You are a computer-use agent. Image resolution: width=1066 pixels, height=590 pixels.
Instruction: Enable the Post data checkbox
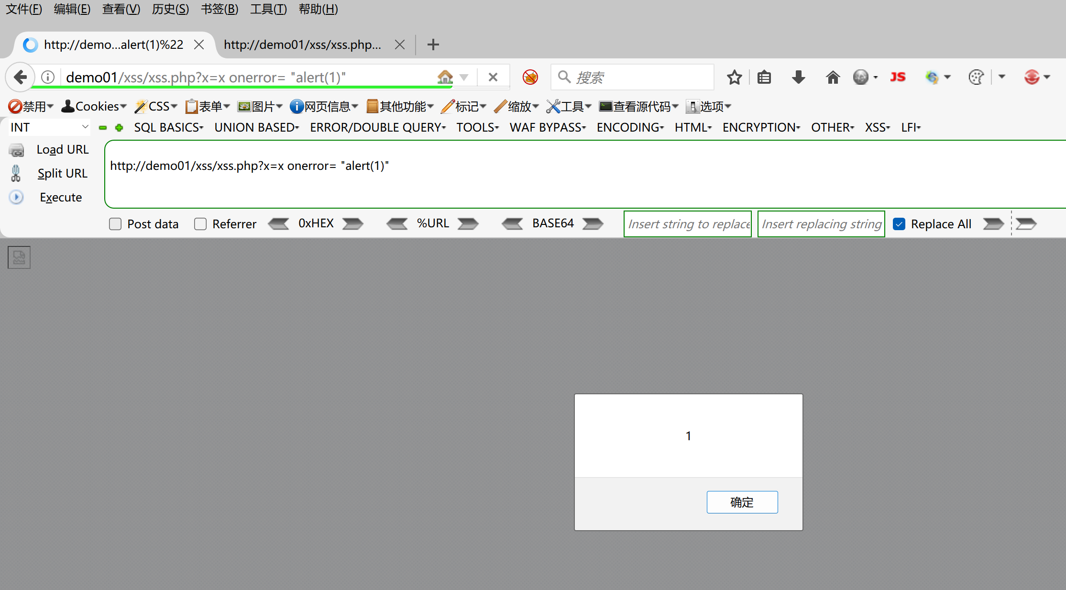[115, 224]
